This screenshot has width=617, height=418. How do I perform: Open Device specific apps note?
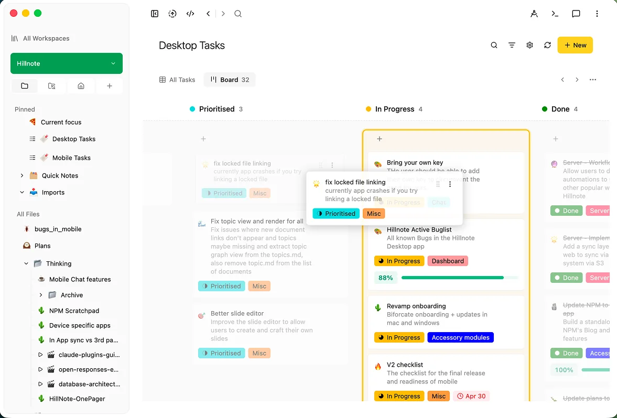coord(80,325)
